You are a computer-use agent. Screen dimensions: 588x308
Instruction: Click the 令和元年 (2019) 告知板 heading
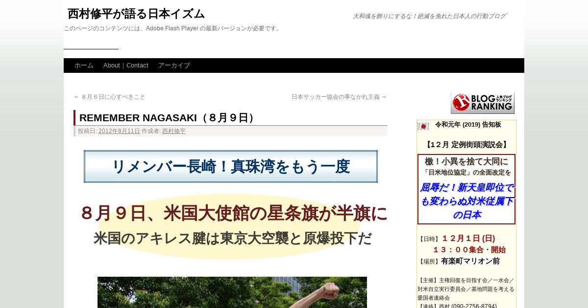(x=468, y=125)
